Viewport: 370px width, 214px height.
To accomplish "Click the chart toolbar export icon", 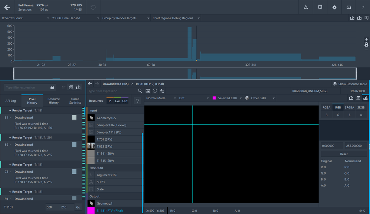I will click(359, 18).
